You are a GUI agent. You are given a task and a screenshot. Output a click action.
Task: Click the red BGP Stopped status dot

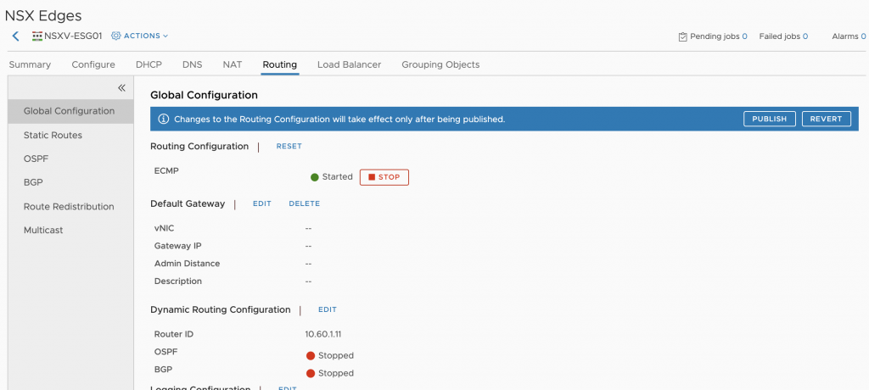[311, 373]
